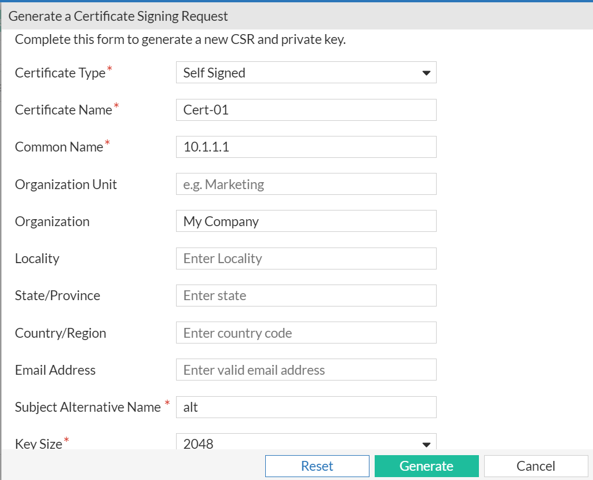Screen dimensions: 593x480
Task: Click the Certificate Type label
Action: point(60,73)
